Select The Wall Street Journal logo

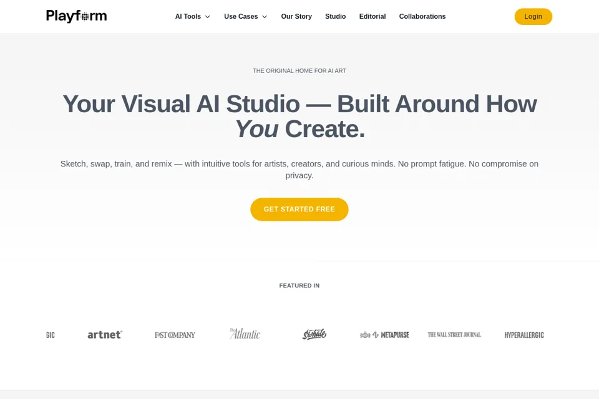[x=454, y=335]
